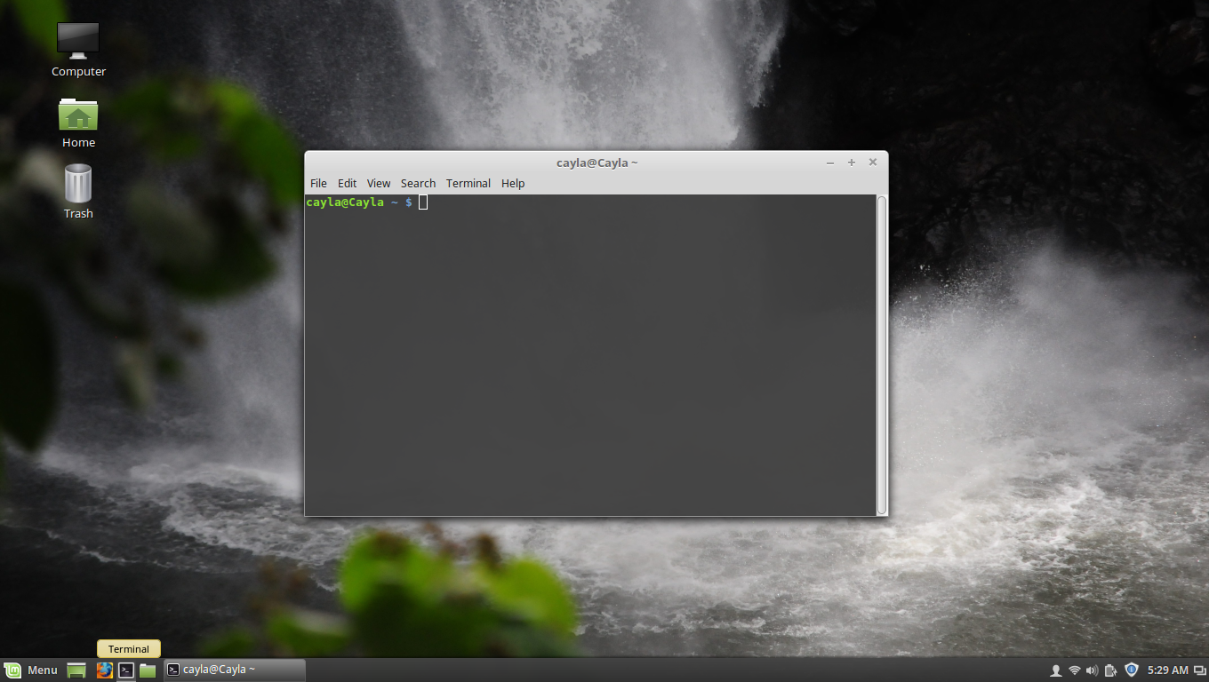Click the terminal window scrollbar
Screen dimensions: 1209x682
click(x=881, y=355)
